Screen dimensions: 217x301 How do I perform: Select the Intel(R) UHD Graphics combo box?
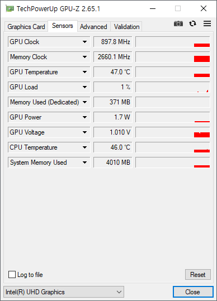(64, 292)
